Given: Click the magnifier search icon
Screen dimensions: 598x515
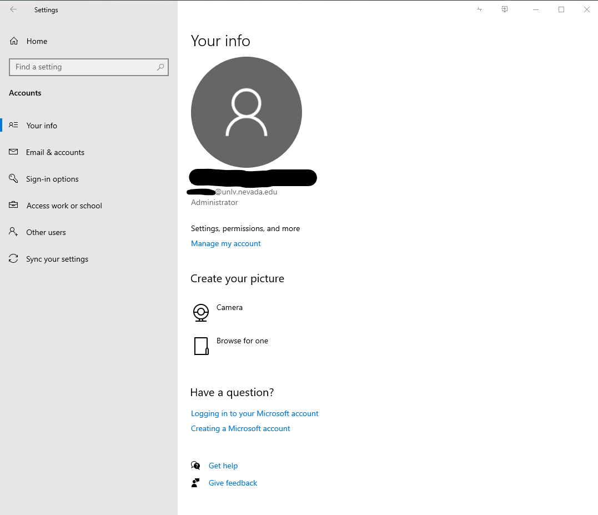Looking at the screenshot, I should pyautogui.click(x=160, y=67).
